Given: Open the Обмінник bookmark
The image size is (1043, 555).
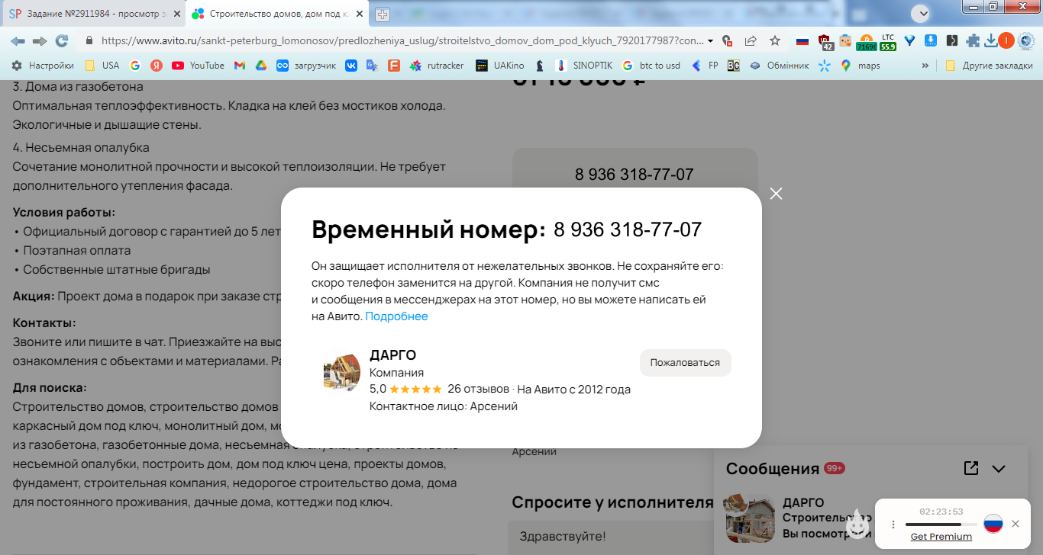Looking at the screenshot, I should [x=779, y=66].
